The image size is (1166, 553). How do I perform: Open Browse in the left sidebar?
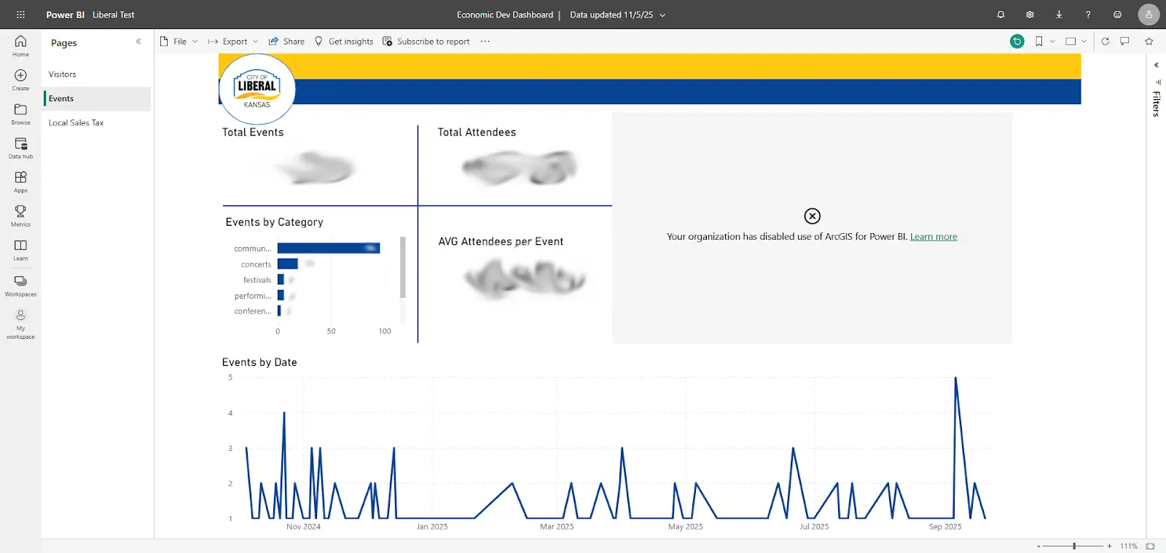(x=20, y=114)
